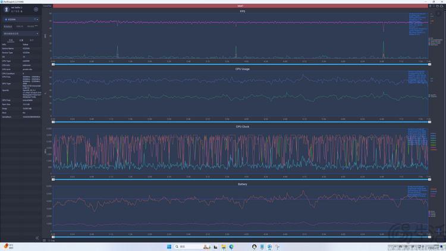
Task: Click the Windows taskbar search box
Action: point(187,246)
